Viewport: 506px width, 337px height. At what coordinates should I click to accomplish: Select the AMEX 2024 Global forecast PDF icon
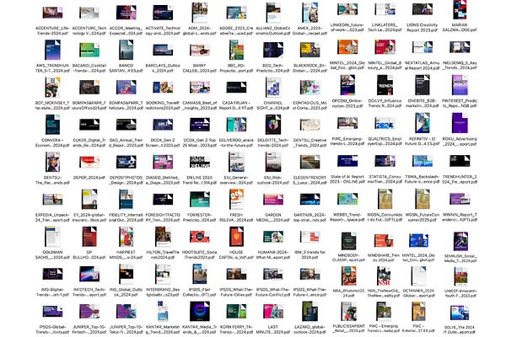[x=310, y=13]
